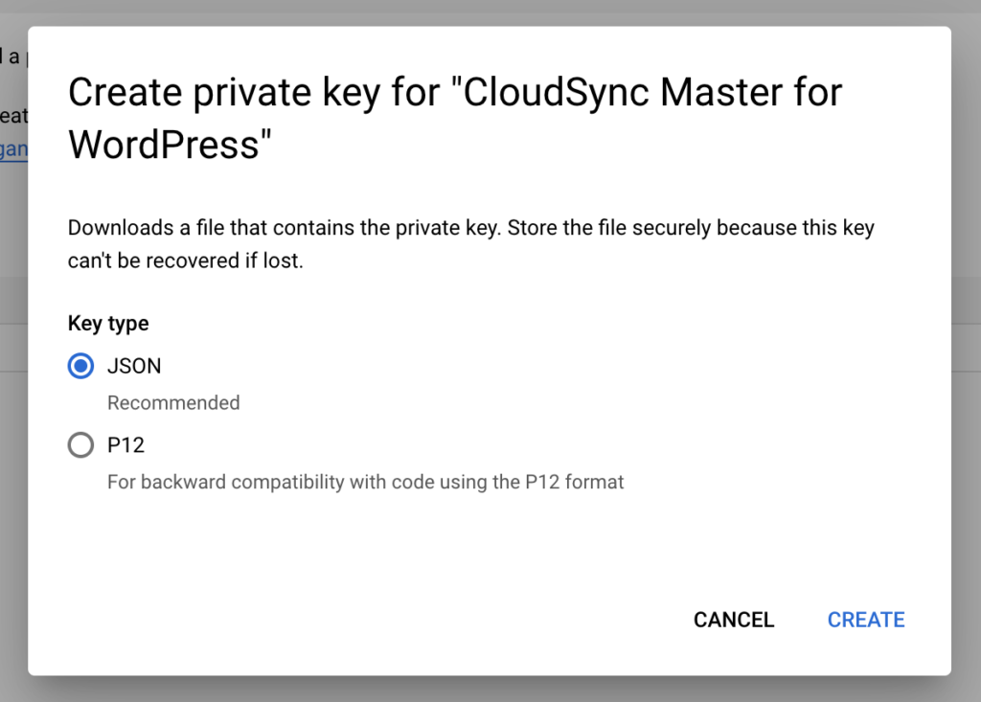The height and width of the screenshot is (702, 981).
Task: Choose the P12 radio button
Action: [x=81, y=445]
